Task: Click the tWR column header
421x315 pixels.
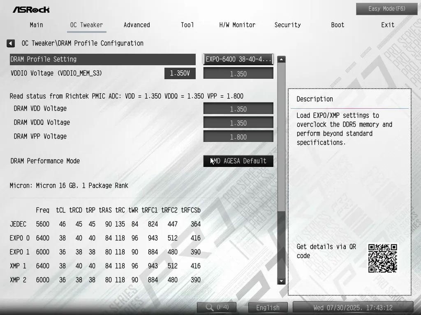Action: click(x=133, y=210)
